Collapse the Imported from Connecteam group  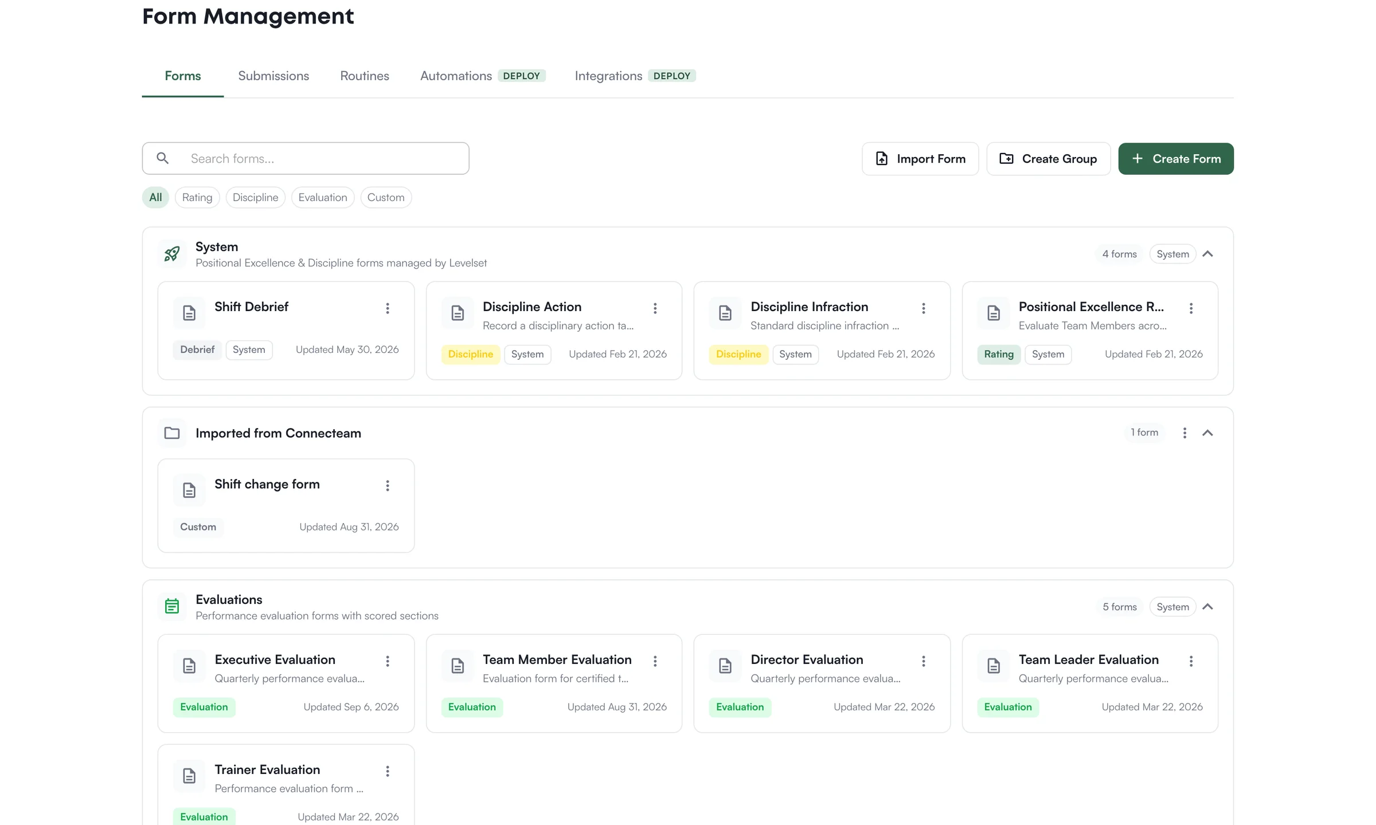click(x=1207, y=433)
